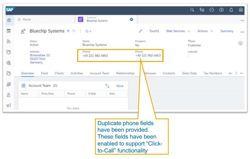Open the three-dot overflow in tab bar
The height and width of the screenshot is (159, 250).
242,21
